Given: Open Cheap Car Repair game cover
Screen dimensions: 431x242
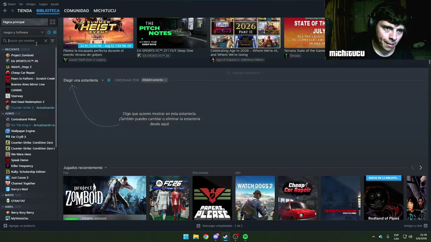Looking at the screenshot, I should [x=298, y=198].
